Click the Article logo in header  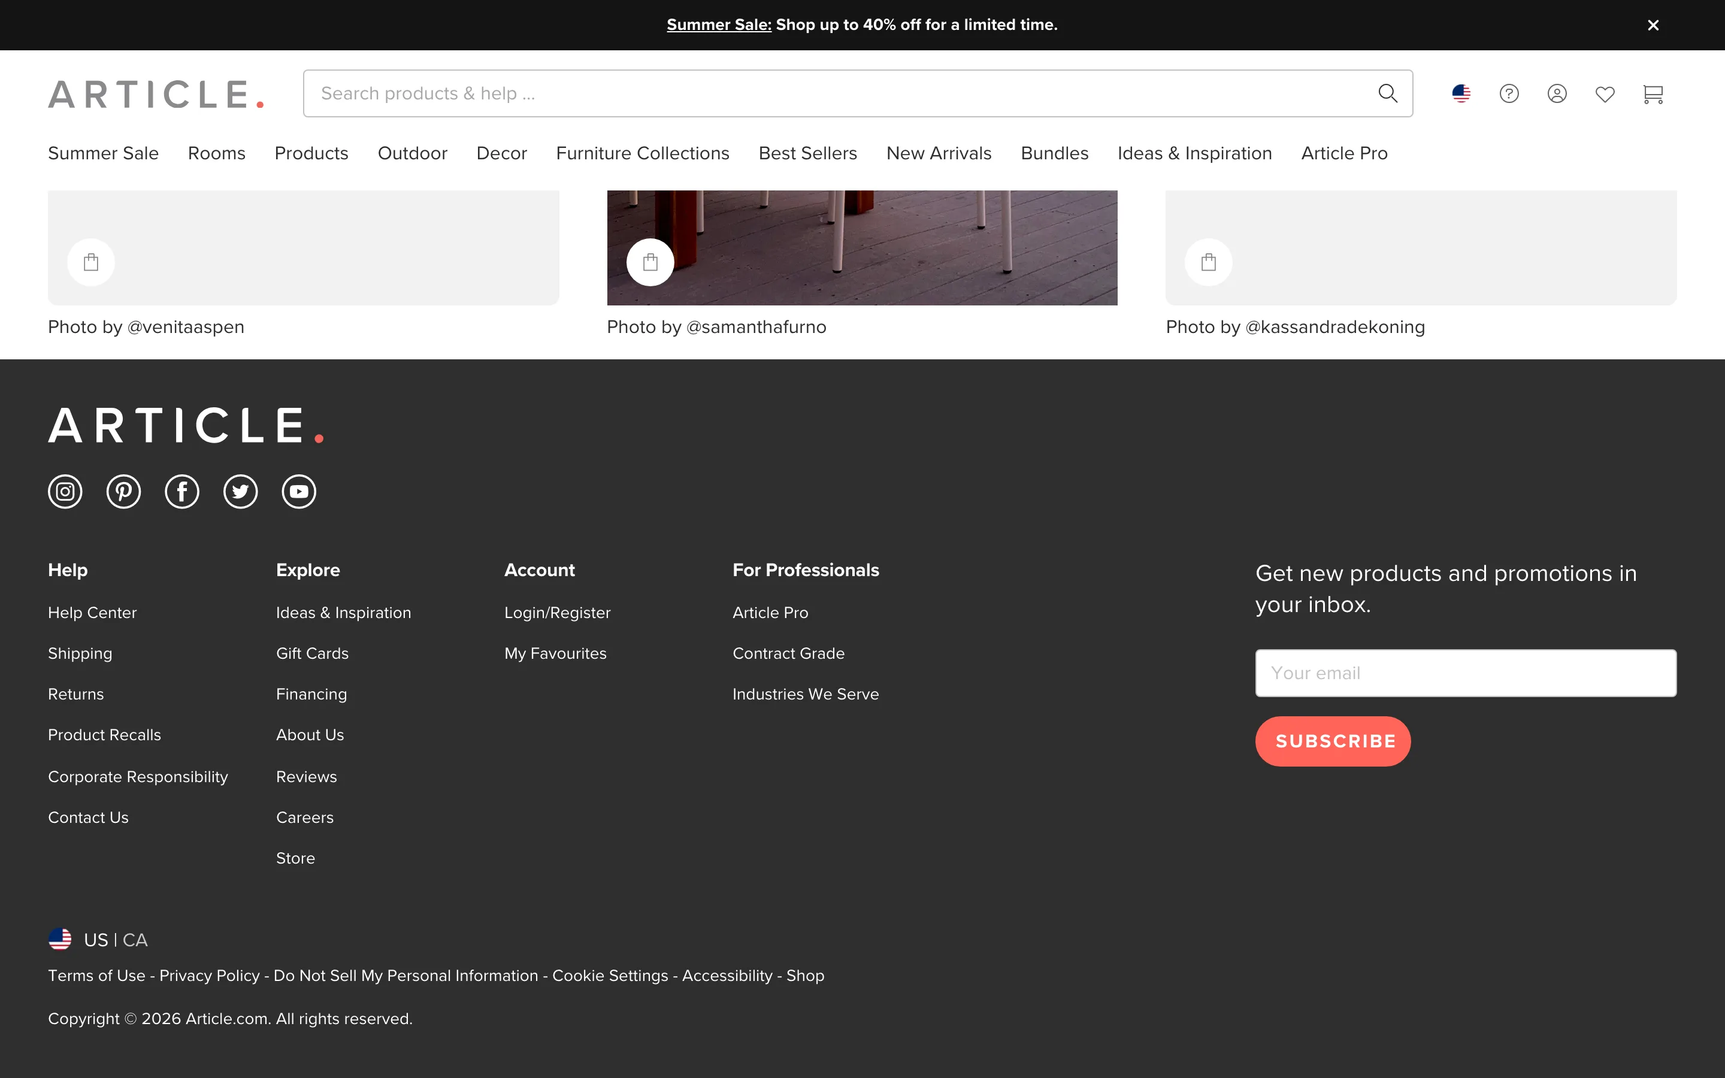156,94
